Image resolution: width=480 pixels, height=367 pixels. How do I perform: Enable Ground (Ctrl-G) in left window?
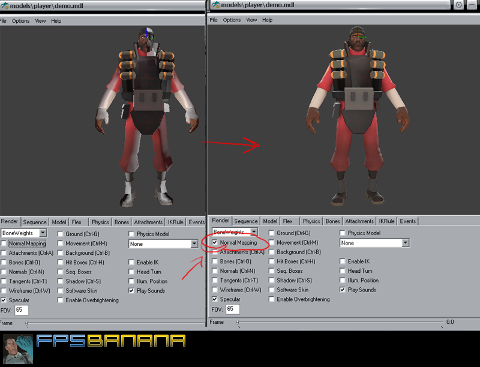tap(61, 234)
